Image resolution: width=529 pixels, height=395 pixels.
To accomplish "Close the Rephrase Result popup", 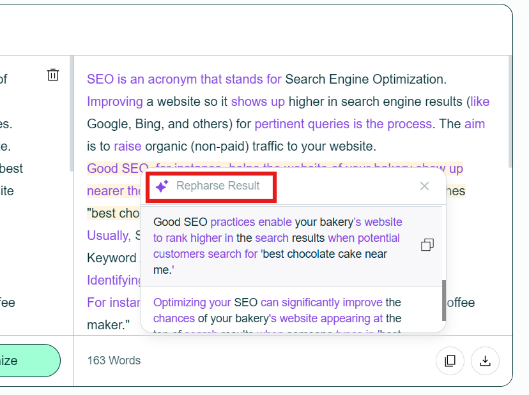I will [424, 186].
